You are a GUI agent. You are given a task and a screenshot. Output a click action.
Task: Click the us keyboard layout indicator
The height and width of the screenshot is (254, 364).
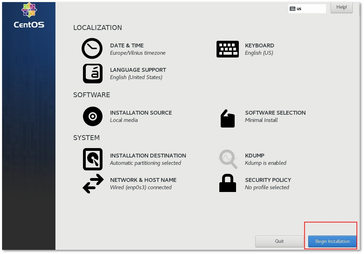307,9
